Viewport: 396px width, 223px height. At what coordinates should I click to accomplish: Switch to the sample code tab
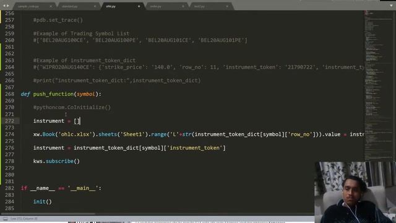(28, 6)
